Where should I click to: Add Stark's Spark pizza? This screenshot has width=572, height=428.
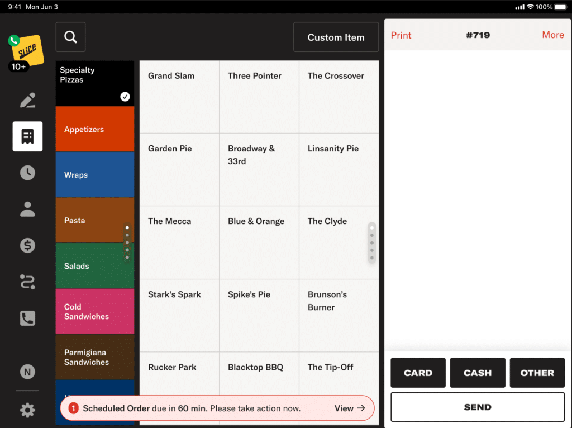179,316
